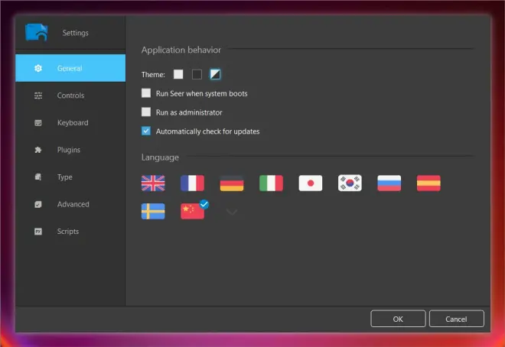Viewport: 505px width, 347px height.
Task: Select Italian with the Italy flag
Action: pyautogui.click(x=271, y=183)
